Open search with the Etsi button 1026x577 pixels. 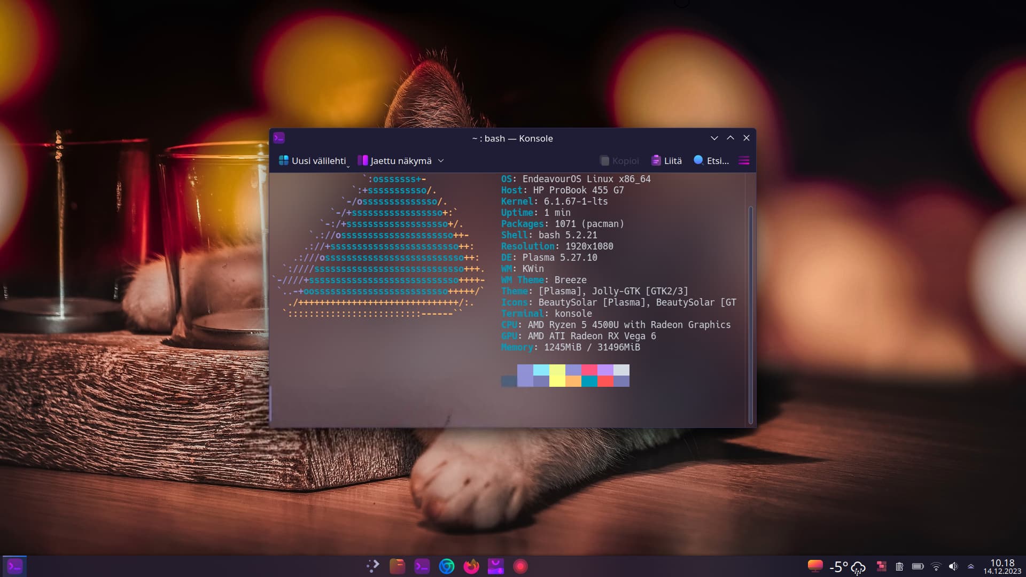click(x=711, y=161)
